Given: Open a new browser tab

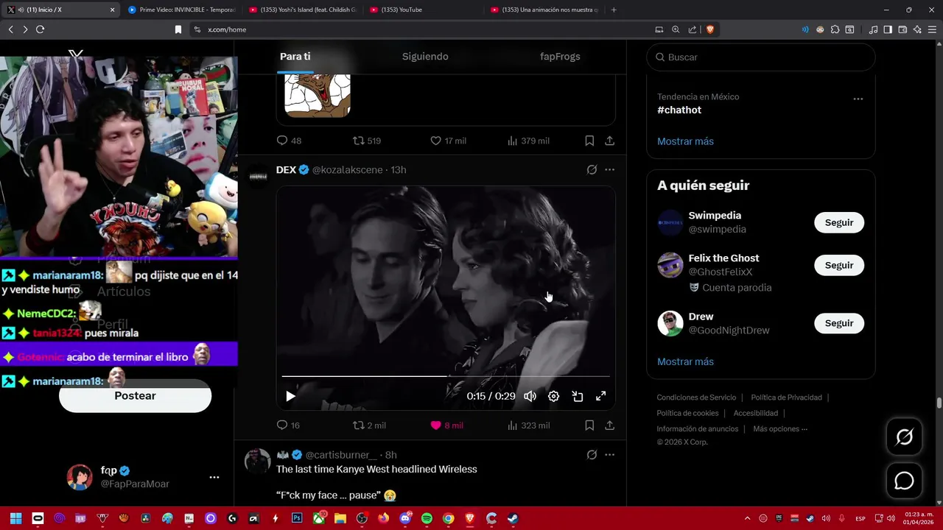Looking at the screenshot, I should click(614, 10).
